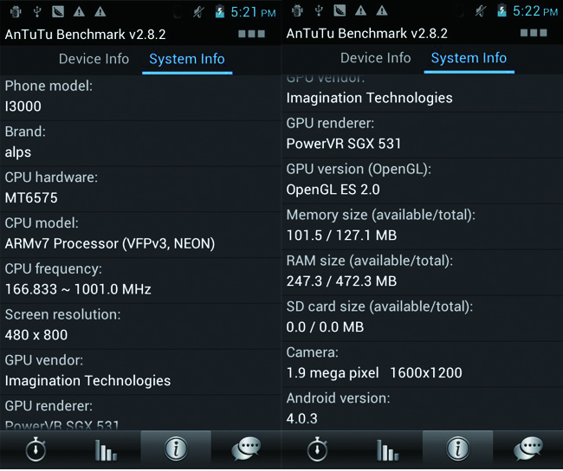The width and height of the screenshot is (563, 471).
Task: Switch to Device Info tab in left screen
Action: [x=94, y=59]
